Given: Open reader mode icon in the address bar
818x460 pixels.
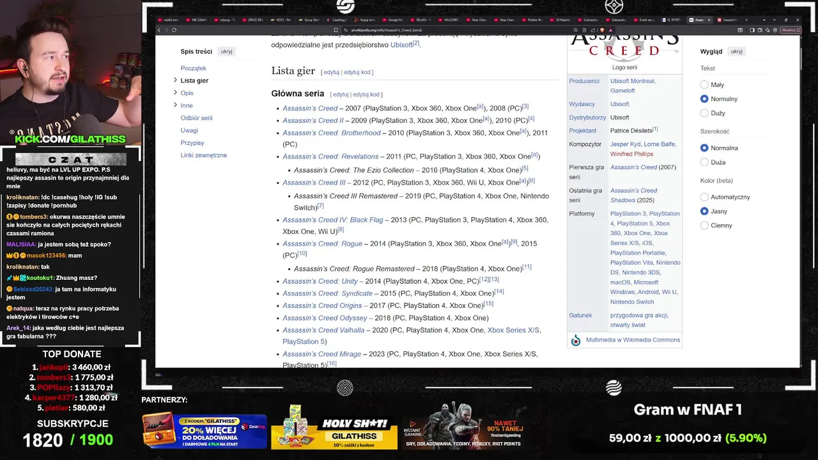Looking at the screenshot, I should (x=585, y=30).
